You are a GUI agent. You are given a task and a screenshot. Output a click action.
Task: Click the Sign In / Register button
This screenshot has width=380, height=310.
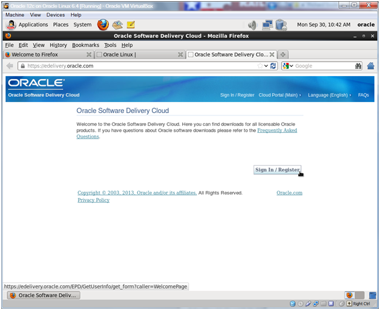(x=277, y=170)
